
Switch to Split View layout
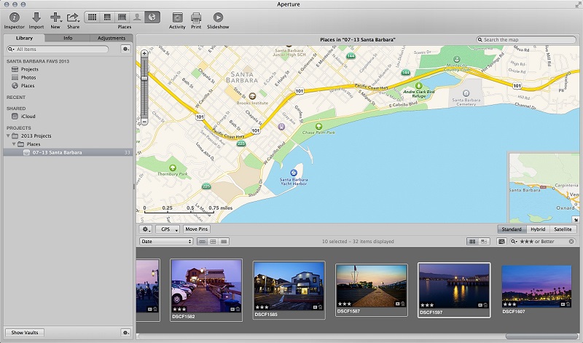click(x=107, y=17)
